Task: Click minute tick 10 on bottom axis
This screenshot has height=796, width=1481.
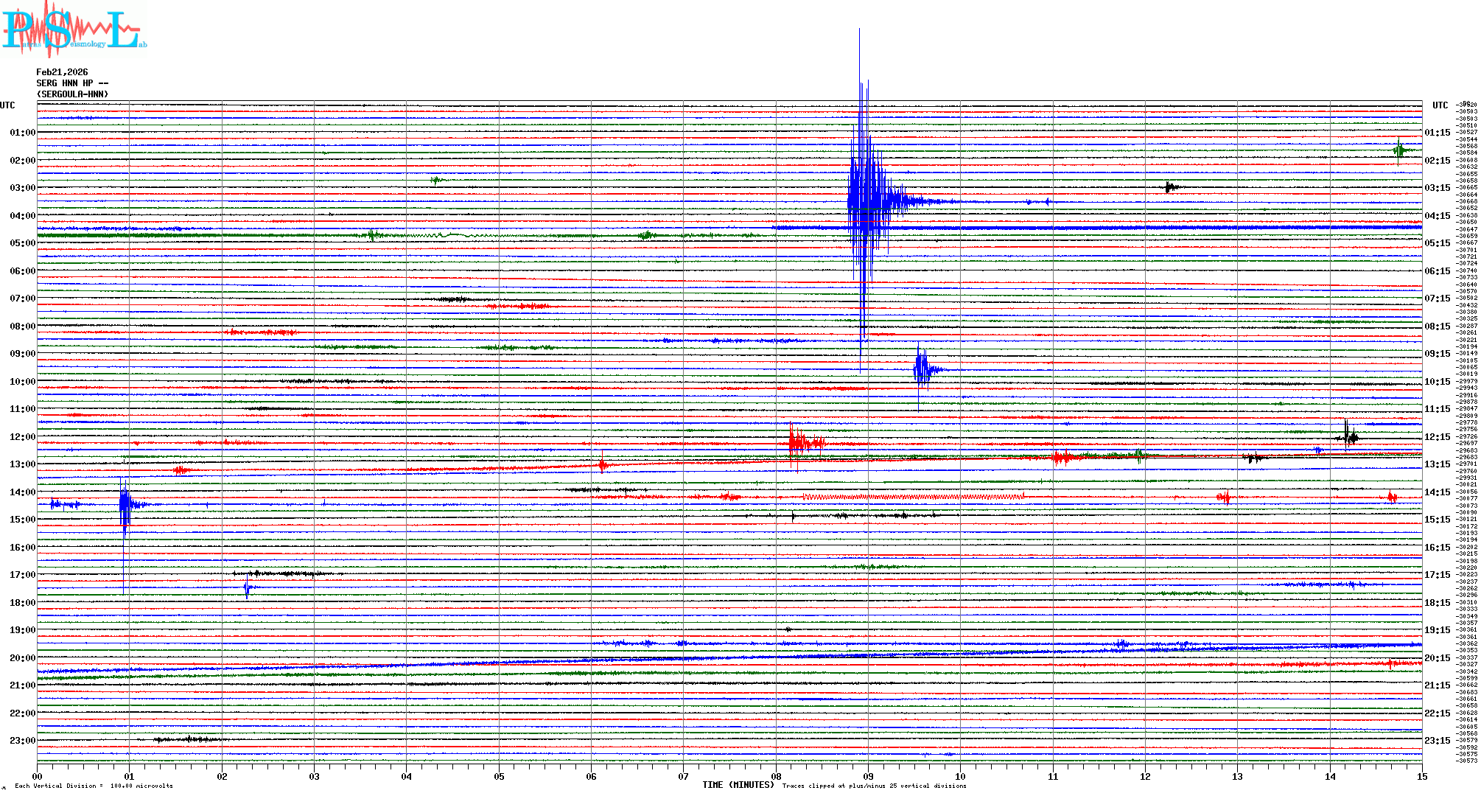Action: [960, 776]
